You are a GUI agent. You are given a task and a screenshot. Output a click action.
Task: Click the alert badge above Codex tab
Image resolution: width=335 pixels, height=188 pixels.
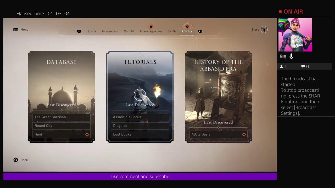coord(187,26)
